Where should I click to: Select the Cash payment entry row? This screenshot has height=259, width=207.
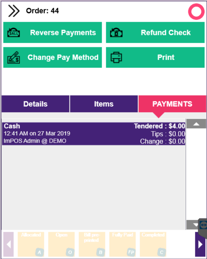pyautogui.click(x=94, y=134)
